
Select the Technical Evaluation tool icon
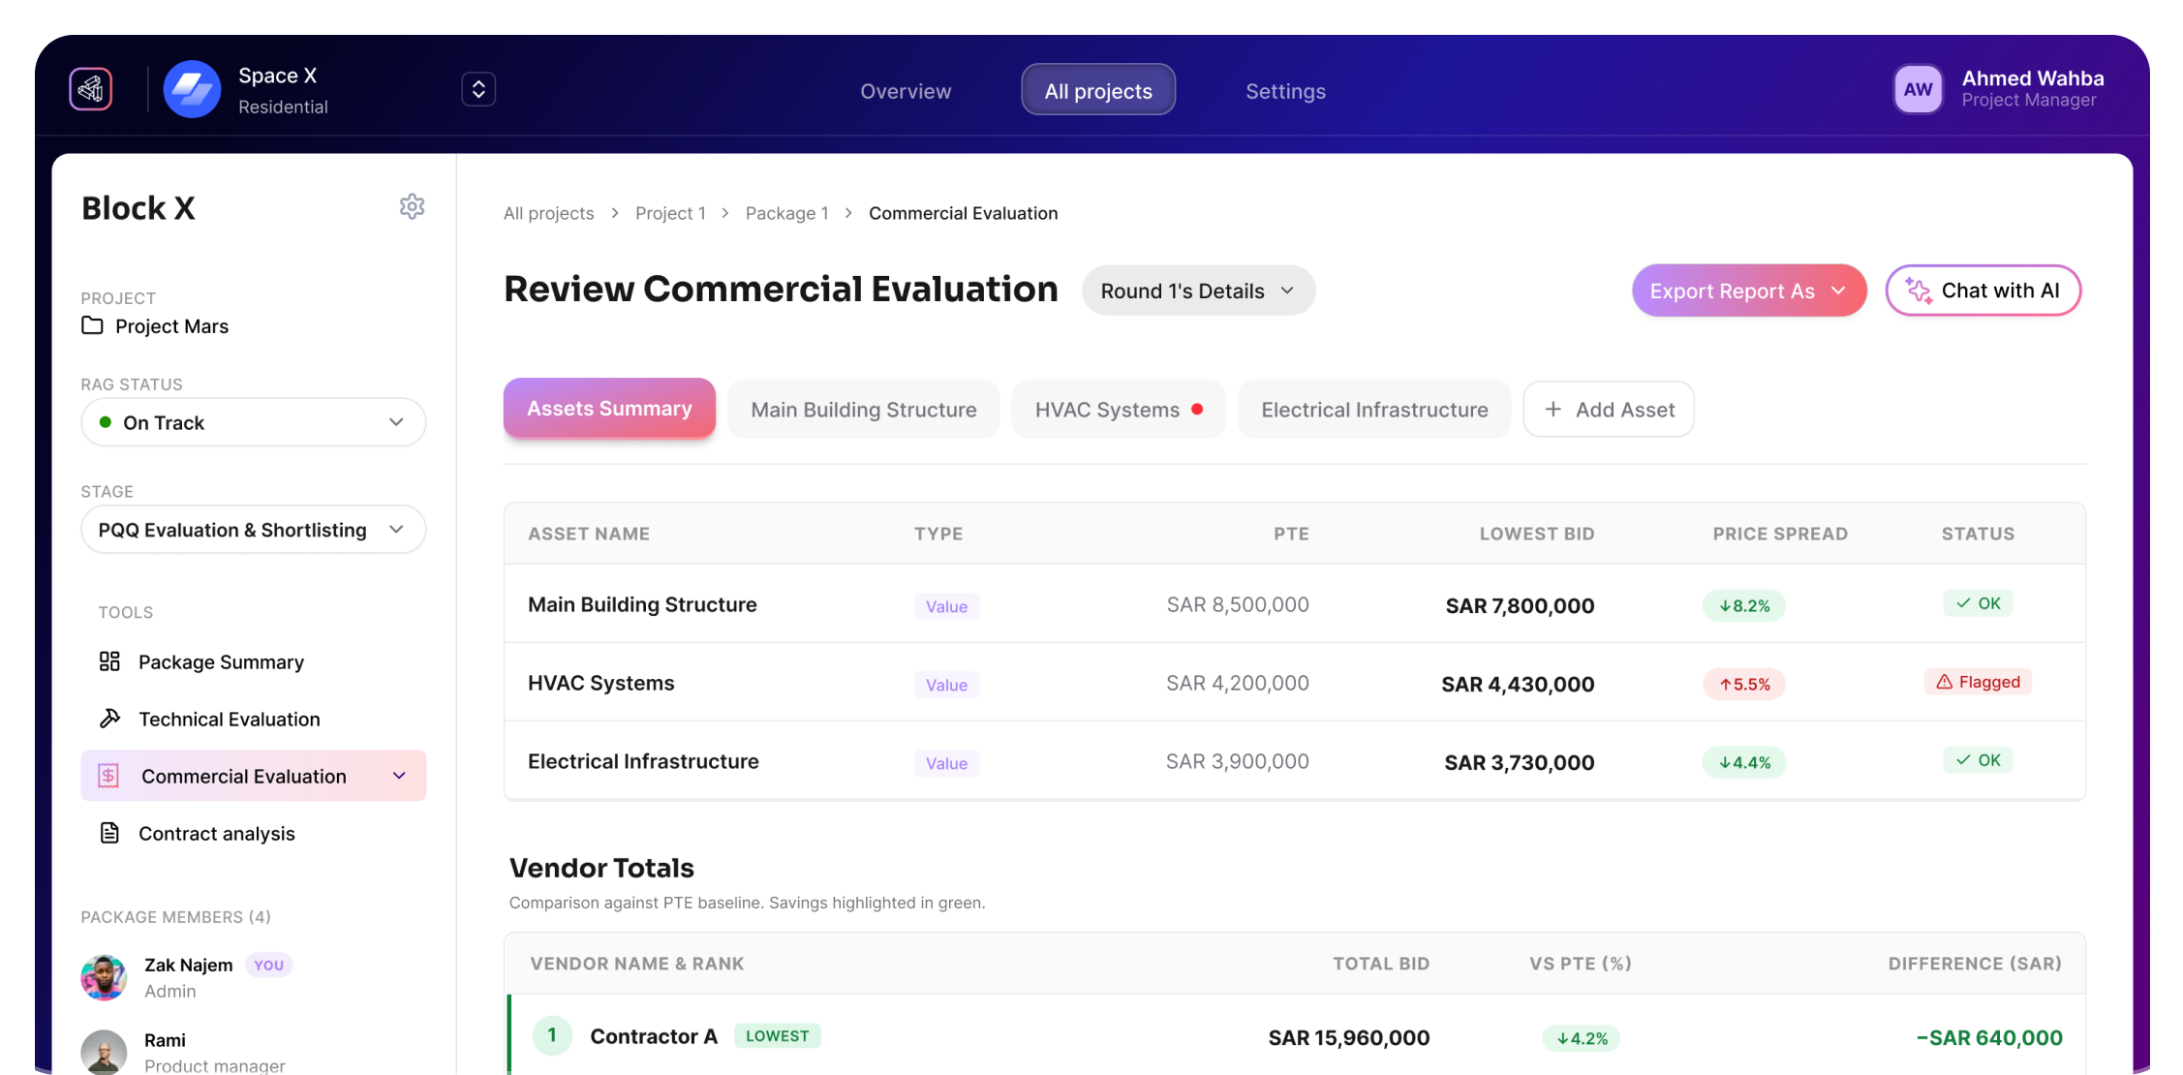(108, 719)
